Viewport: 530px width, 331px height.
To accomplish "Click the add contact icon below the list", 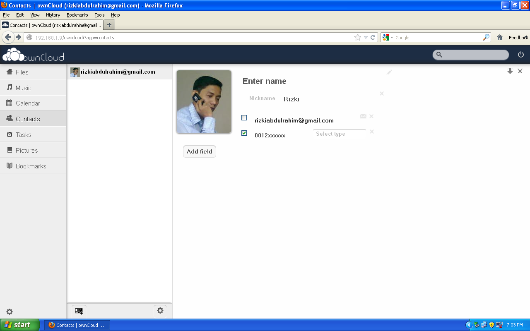I will click(79, 311).
